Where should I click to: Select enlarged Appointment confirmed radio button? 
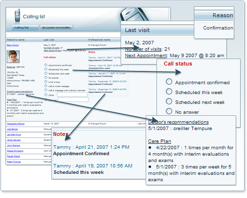tap(169, 82)
